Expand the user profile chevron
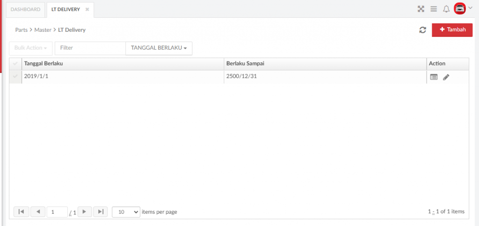 tap(470, 8)
